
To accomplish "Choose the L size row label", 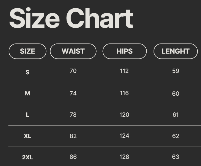I will point(27,115).
